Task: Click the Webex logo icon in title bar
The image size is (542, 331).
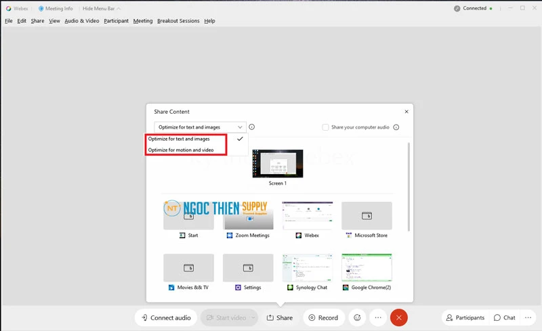Action: pyautogui.click(x=9, y=8)
